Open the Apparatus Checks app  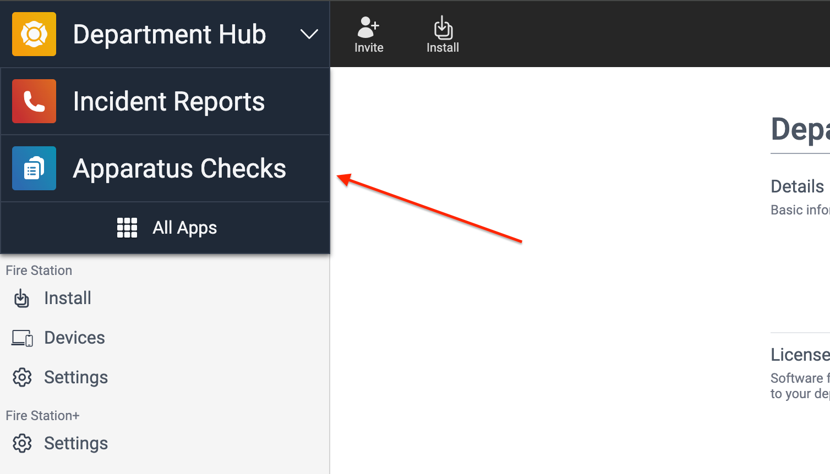[165, 168]
